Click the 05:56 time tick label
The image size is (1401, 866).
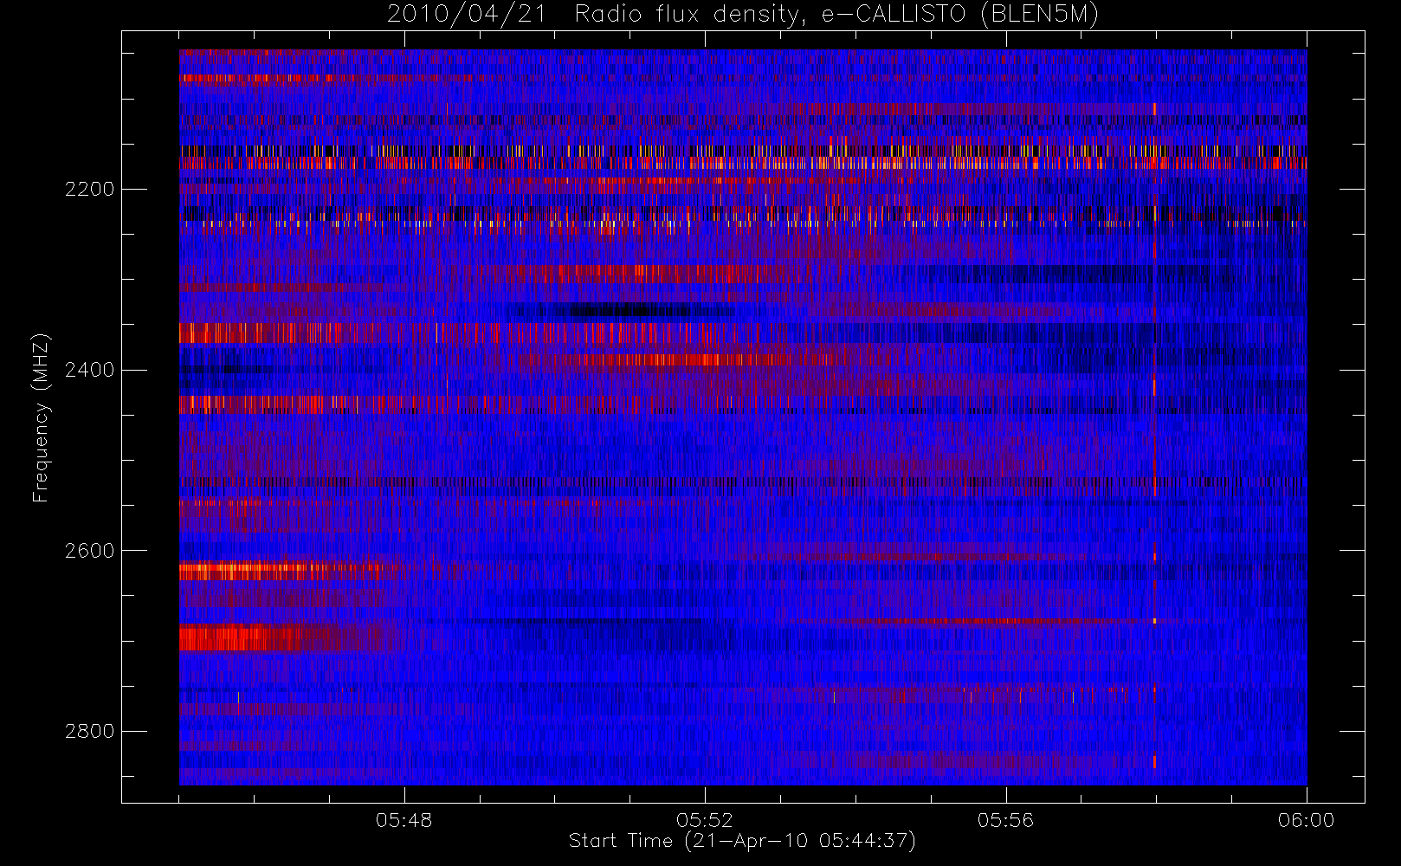(x=1005, y=820)
